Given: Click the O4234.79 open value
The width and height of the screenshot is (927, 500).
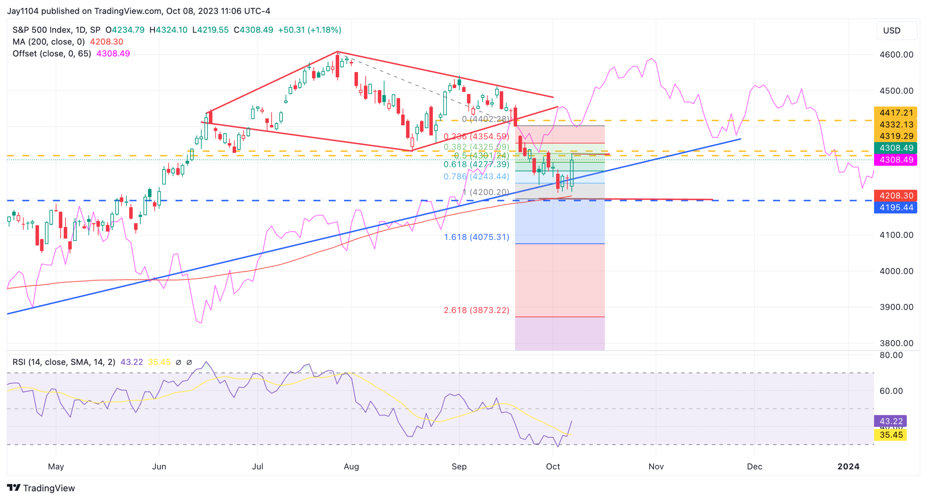Looking at the screenshot, I should pyautogui.click(x=125, y=30).
